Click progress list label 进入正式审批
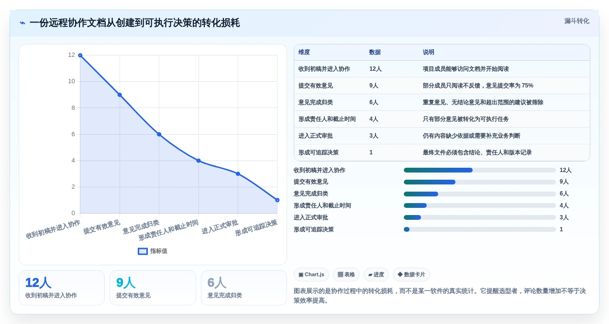The width and height of the screenshot is (609, 324). 311,217
